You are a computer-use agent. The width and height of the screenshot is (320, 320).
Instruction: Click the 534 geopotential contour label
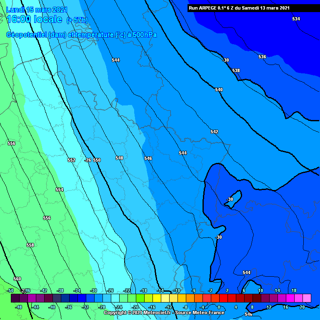tap(296, 19)
